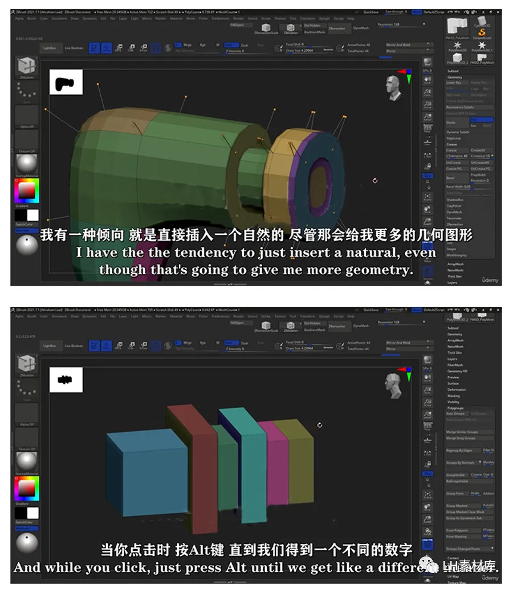Viewport: 513px width, 589px height.
Task: Expand Masking section beside colored boxes
Action: (454, 396)
